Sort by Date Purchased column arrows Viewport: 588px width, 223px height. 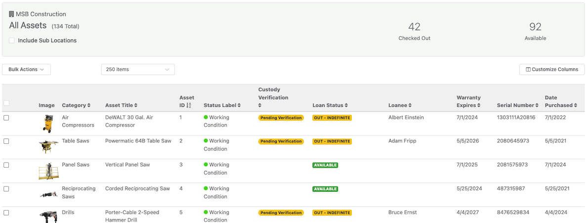tap(576, 105)
